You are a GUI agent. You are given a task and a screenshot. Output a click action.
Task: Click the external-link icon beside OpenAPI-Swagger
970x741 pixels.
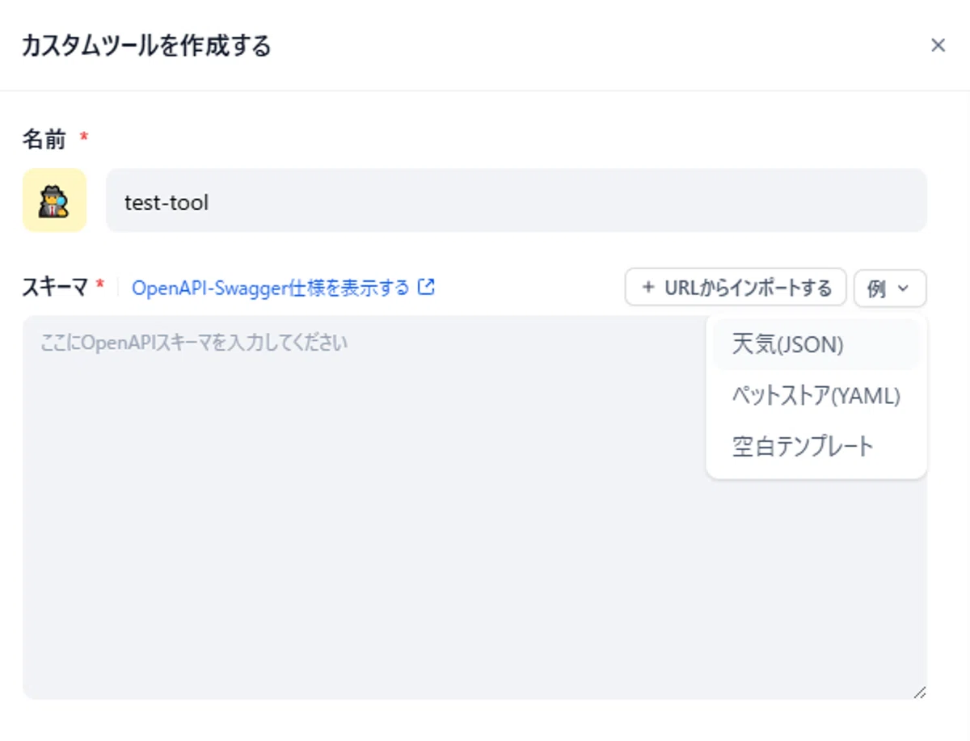click(426, 286)
